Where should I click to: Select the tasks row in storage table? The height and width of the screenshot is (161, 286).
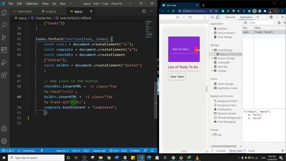pos(264,32)
